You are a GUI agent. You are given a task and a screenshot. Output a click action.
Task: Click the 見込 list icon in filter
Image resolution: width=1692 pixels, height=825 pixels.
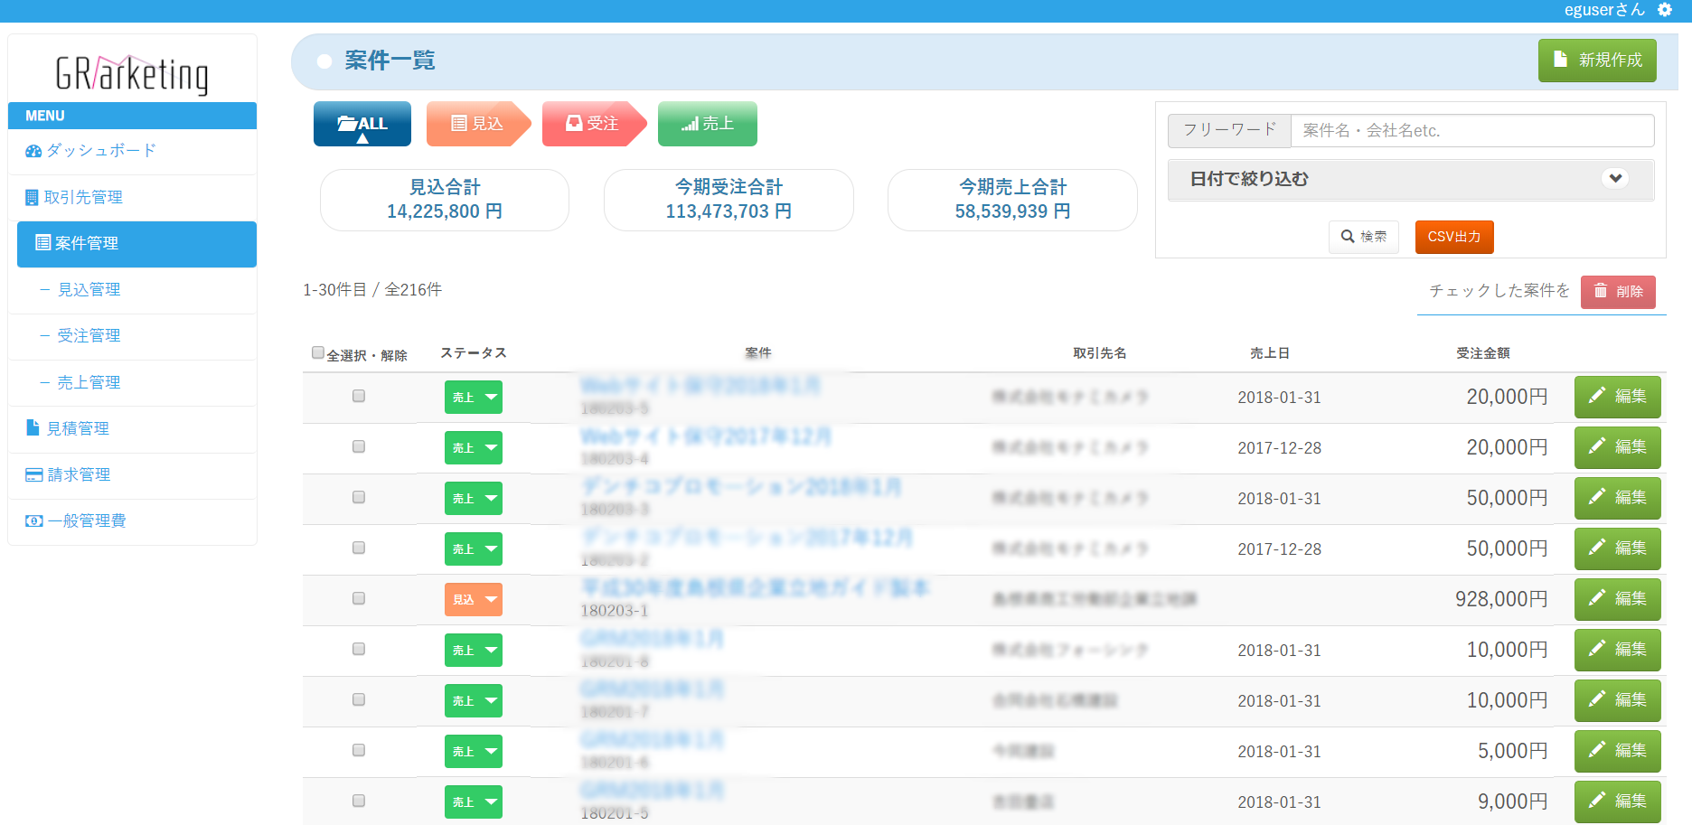(459, 124)
